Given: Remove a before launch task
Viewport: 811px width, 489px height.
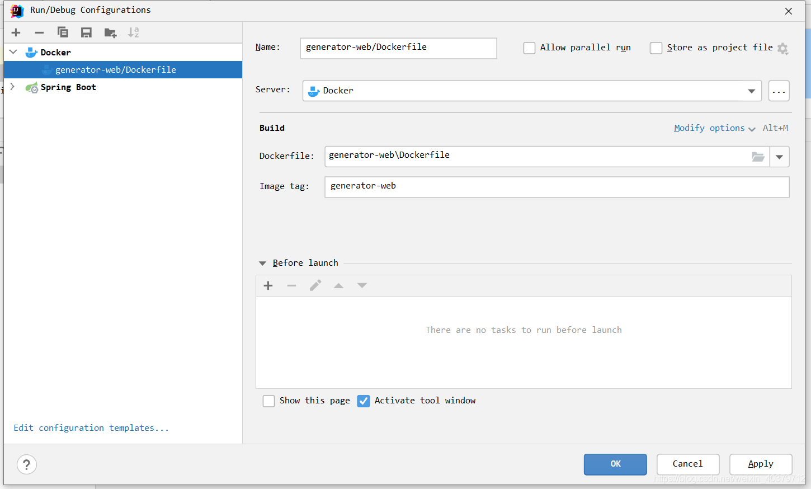Looking at the screenshot, I should pyautogui.click(x=291, y=286).
